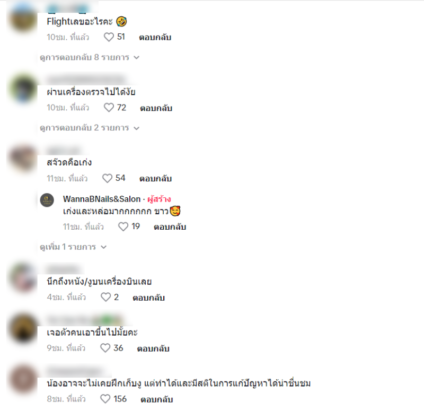Like the comment with 2 likes
Image resolution: width=424 pixels, height=410 pixels.
click(105, 297)
